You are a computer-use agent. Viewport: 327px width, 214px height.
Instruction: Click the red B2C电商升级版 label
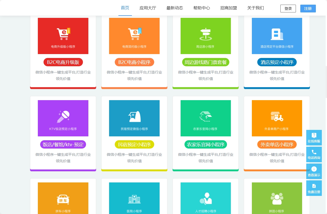pos(63,62)
